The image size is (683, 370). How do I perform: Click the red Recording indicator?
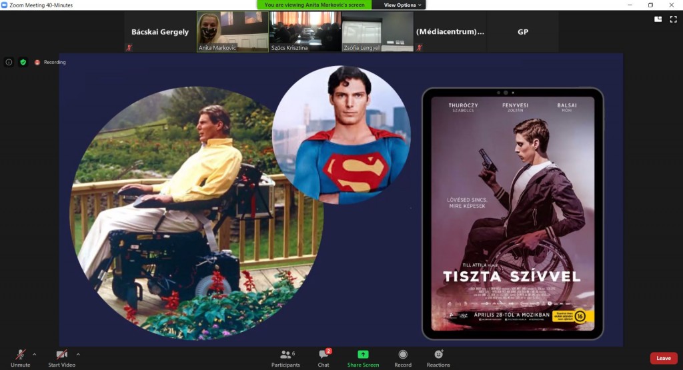point(50,62)
